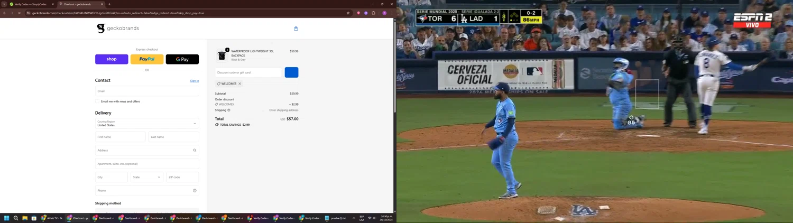Click into the Email field
Screen dimensions: 793x223
tap(147, 91)
